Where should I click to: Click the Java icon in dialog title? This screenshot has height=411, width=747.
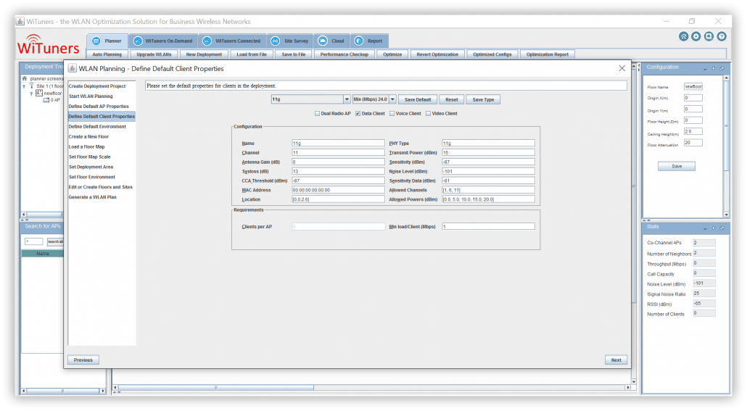[72, 69]
